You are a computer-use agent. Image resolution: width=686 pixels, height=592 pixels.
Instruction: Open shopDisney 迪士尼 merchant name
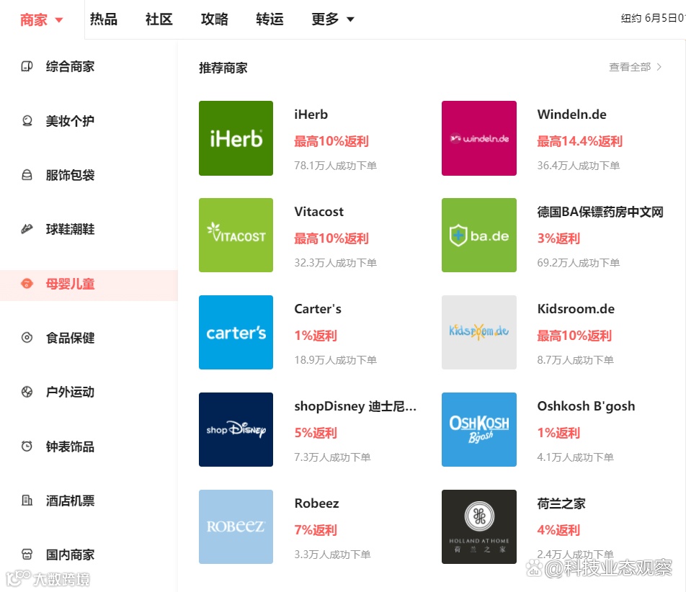[x=355, y=406]
